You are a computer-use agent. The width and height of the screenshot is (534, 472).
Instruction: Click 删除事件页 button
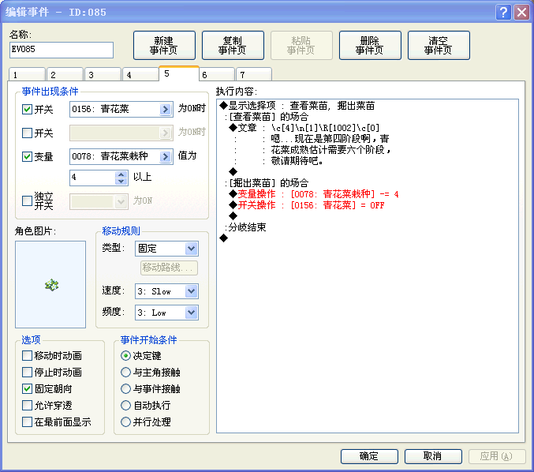pyautogui.click(x=370, y=45)
